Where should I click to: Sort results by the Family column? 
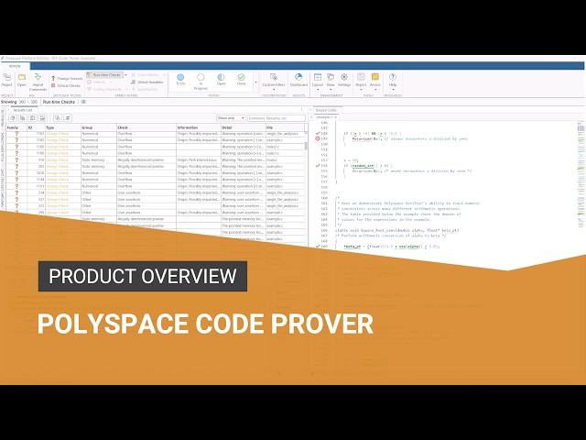pyautogui.click(x=16, y=127)
